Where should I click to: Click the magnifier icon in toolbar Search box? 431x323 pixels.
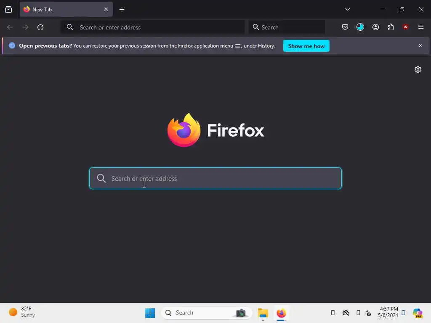[255, 27]
